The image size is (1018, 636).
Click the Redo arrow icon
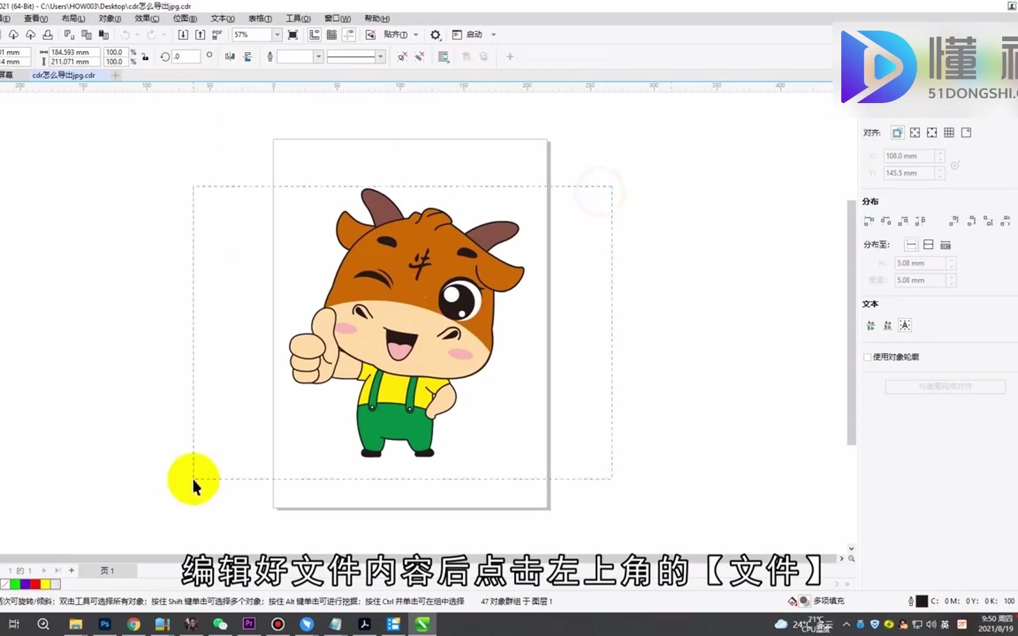pos(151,35)
